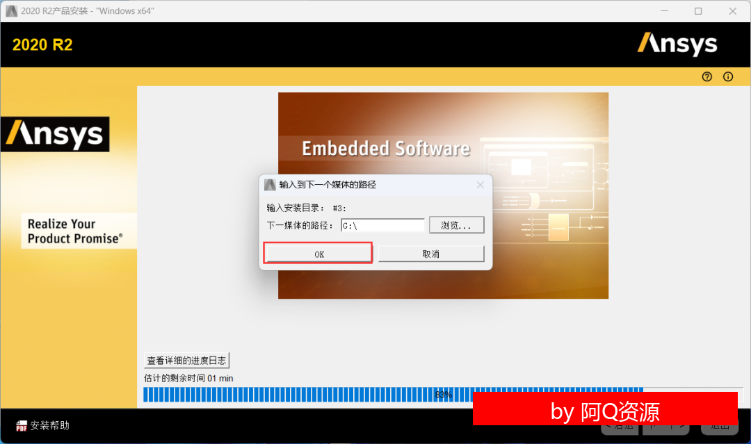This screenshot has height=444, width=751.
Task: Click Ansys icon in the window title bar
Action: [11, 11]
